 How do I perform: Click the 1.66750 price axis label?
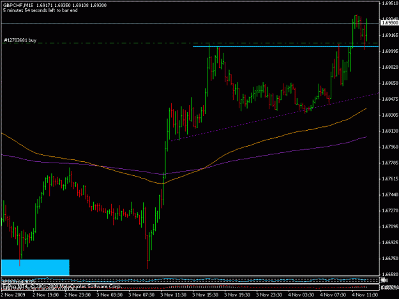[390, 258]
